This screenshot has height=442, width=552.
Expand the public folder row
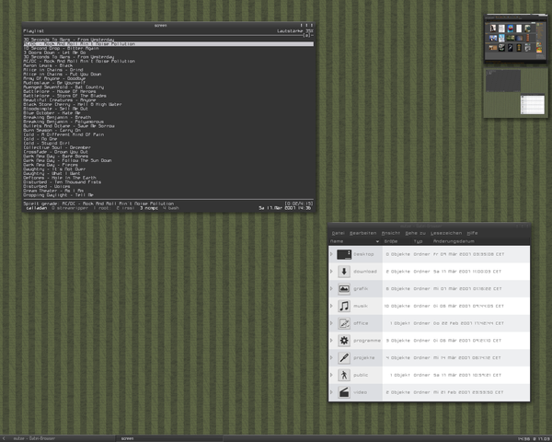click(x=331, y=375)
